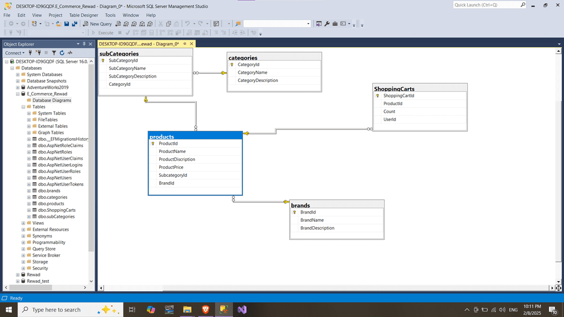Close the Diagram_0 tab
This screenshot has height=317, width=564.
pos(191,44)
